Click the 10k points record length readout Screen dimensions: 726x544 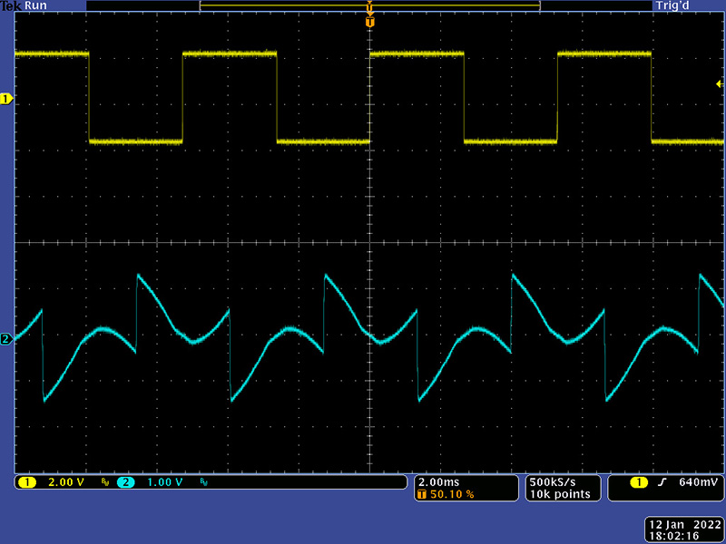[559, 494]
